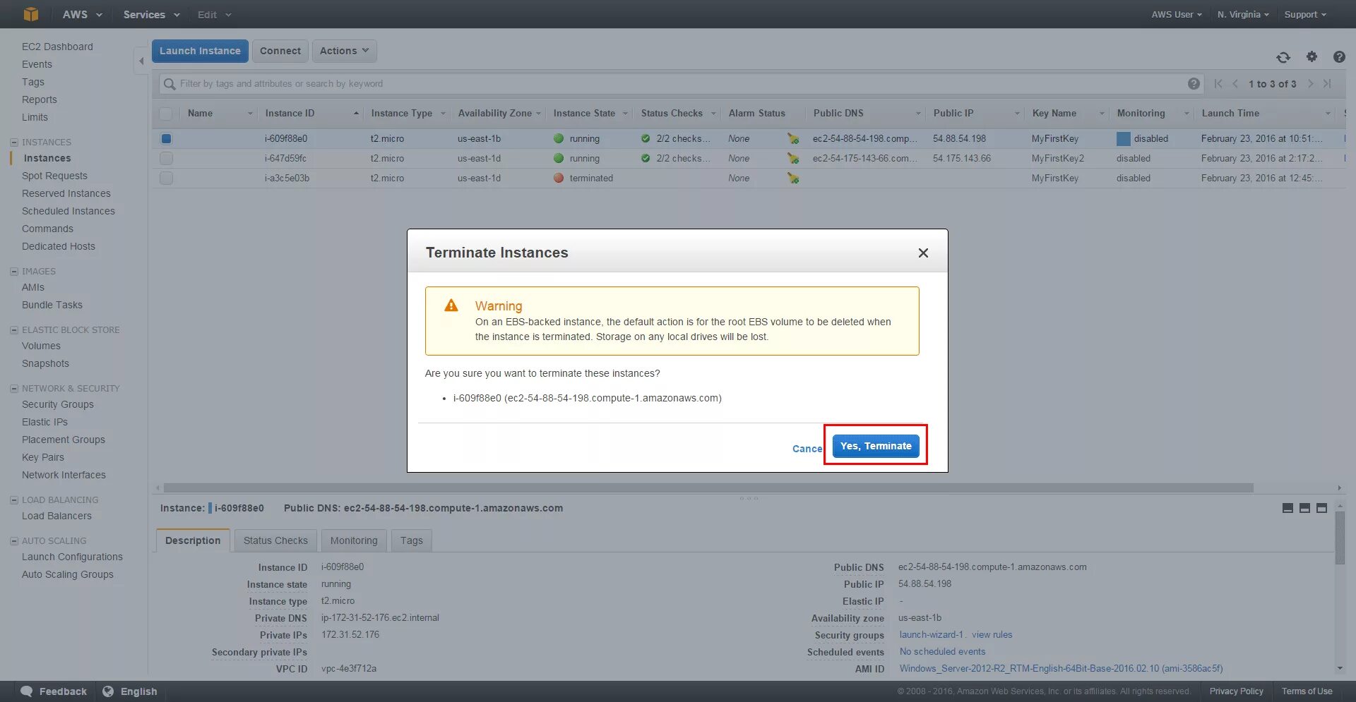Click the filter search help icon

(1194, 83)
